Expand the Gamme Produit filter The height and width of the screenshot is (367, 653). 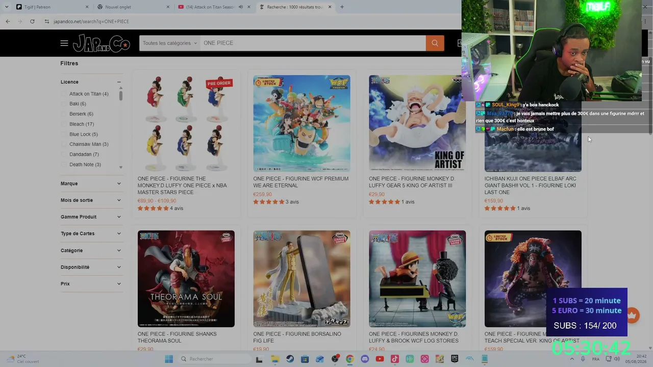[91, 217]
